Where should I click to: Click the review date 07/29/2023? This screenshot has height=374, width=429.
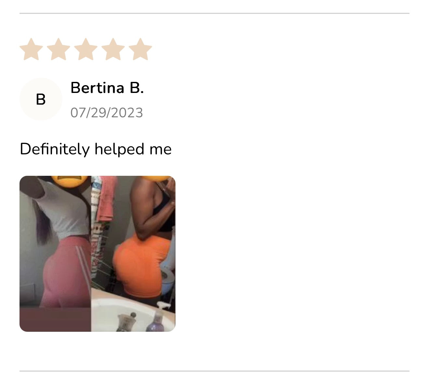(107, 113)
